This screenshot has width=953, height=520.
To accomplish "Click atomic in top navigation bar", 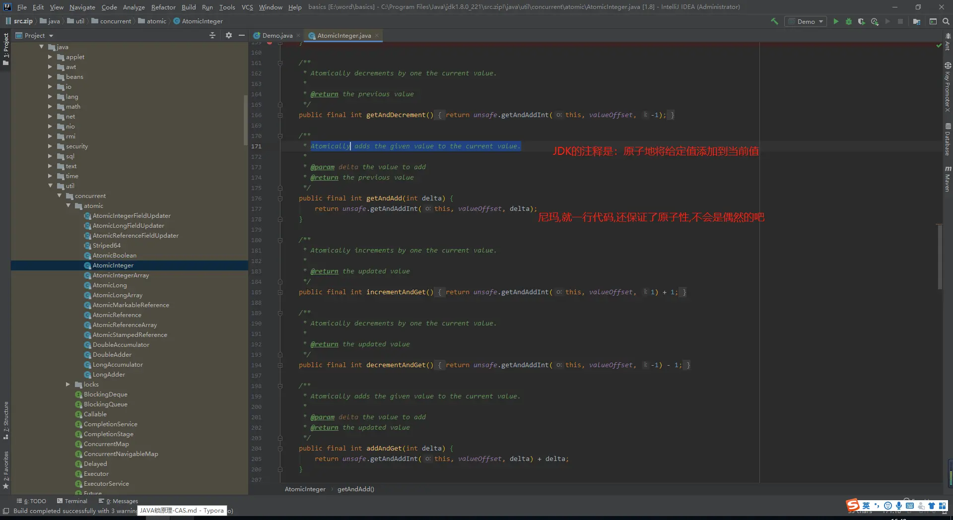I will pos(152,21).
